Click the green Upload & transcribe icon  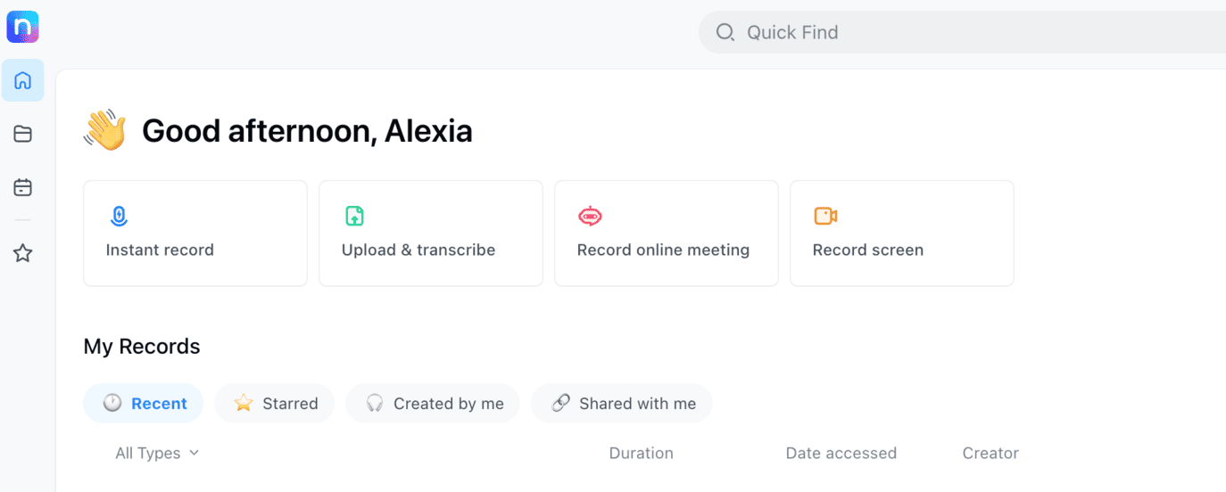click(354, 216)
